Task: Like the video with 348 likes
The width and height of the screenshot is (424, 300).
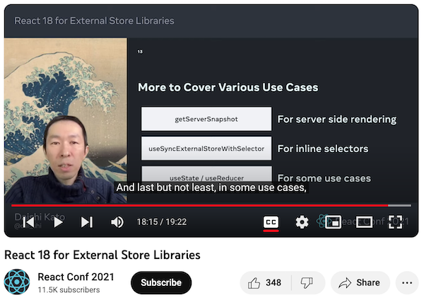Action: click(x=264, y=283)
